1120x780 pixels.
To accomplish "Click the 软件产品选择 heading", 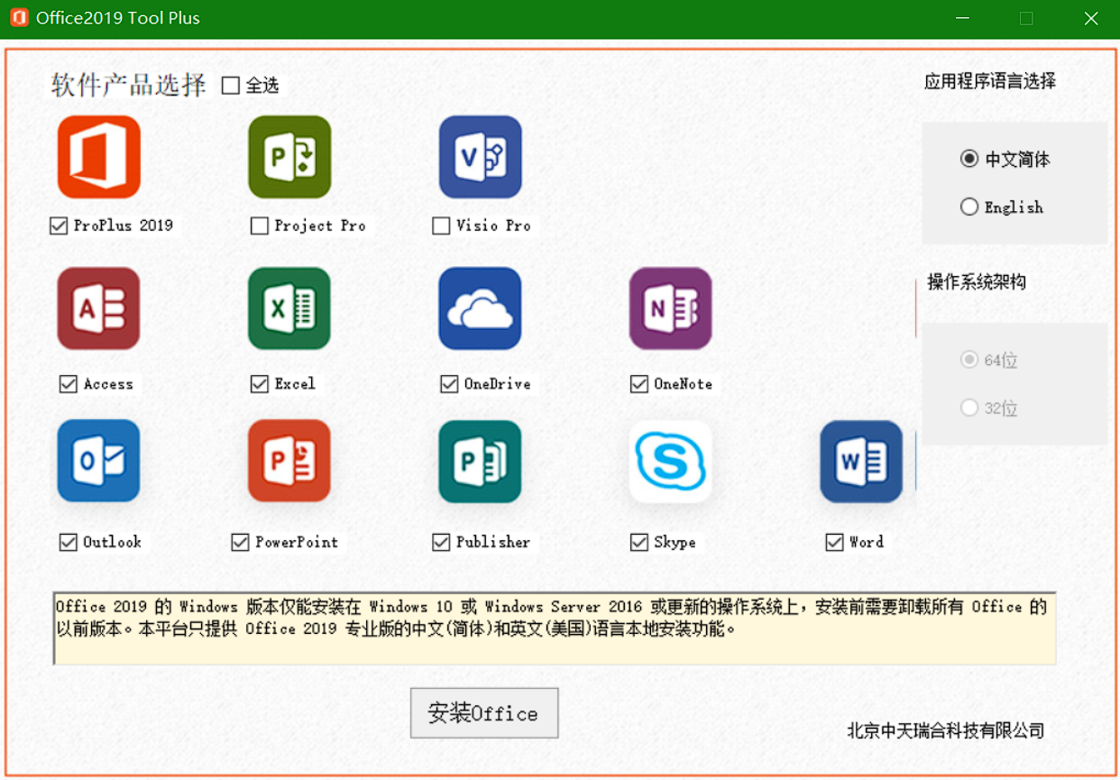I will tap(129, 86).
